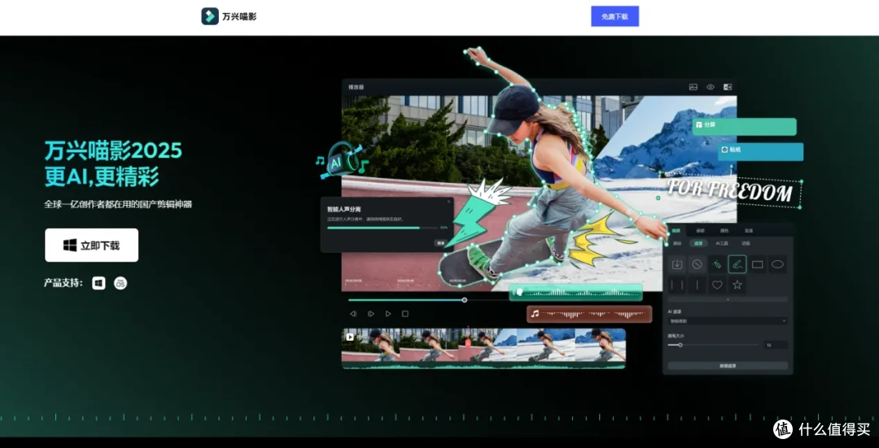Click the A/B compare icon in player header
Viewport: 879px width, 448px height.
[727, 87]
